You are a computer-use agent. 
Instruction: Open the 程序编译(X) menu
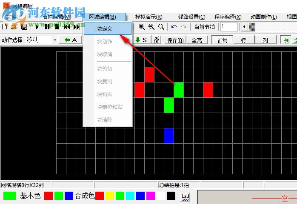(228, 17)
